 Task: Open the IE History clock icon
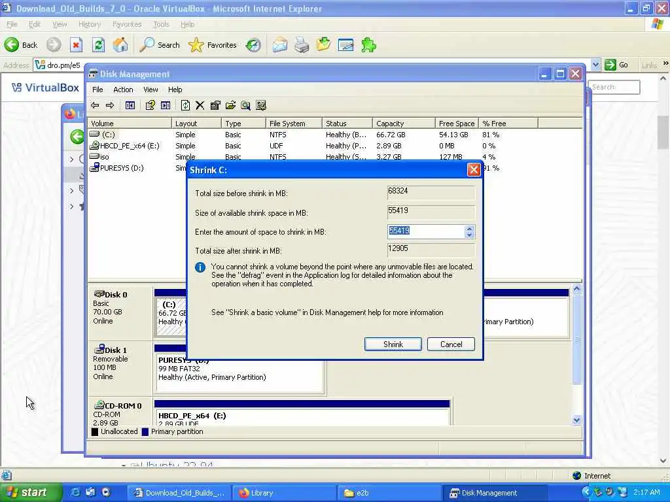pos(253,45)
